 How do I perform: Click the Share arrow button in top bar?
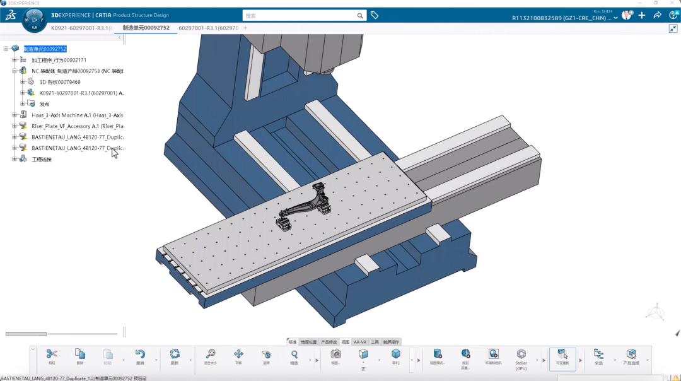tap(657, 15)
